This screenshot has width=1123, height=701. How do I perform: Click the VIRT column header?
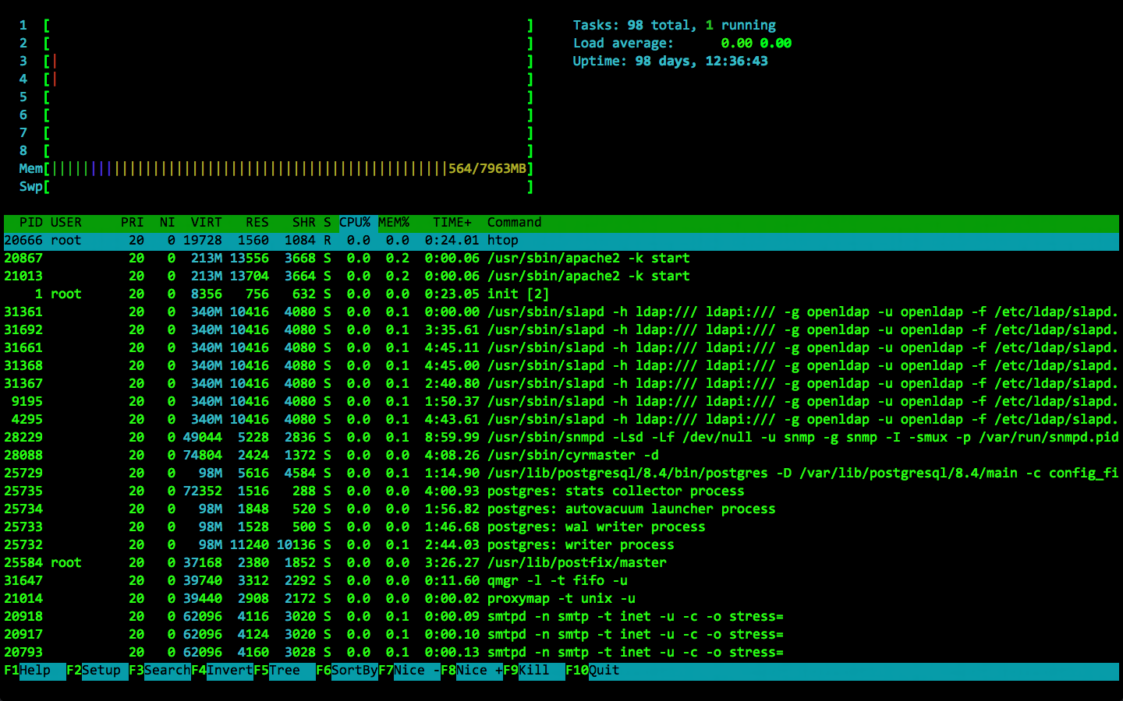click(205, 222)
